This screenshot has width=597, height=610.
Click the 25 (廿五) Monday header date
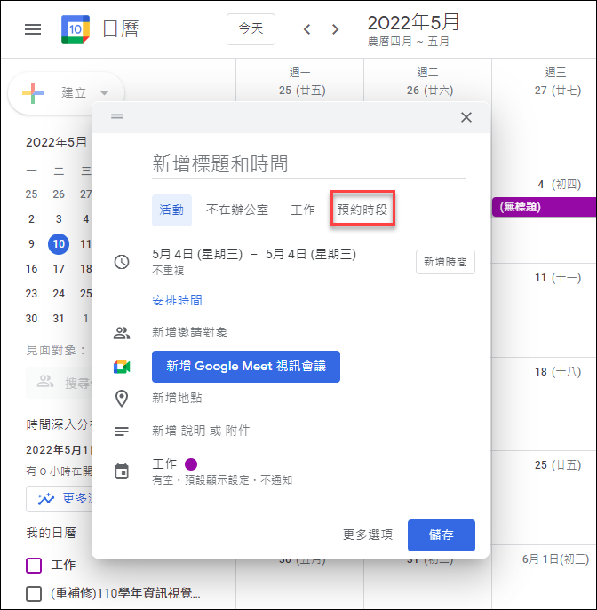pyautogui.click(x=302, y=91)
